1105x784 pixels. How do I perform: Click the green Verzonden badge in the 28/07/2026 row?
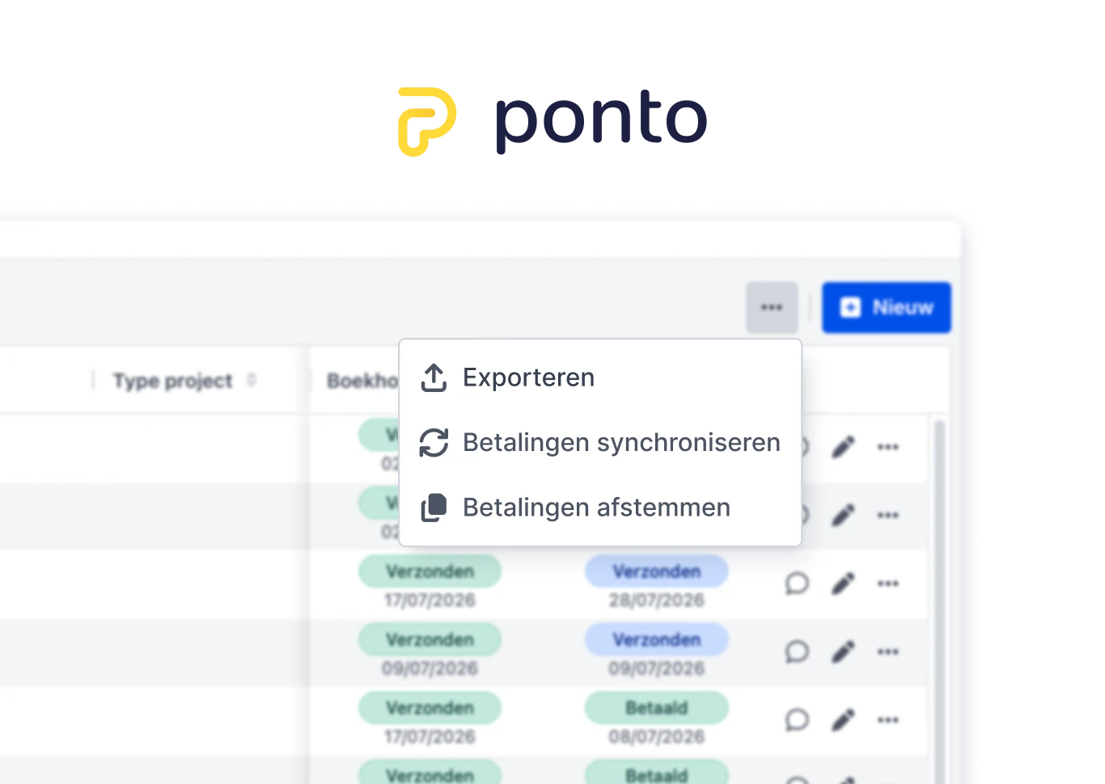pos(430,571)
